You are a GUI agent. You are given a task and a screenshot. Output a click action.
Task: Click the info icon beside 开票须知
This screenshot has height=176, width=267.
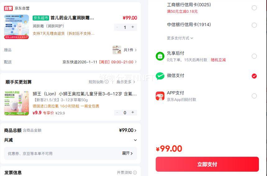point(135,173)
